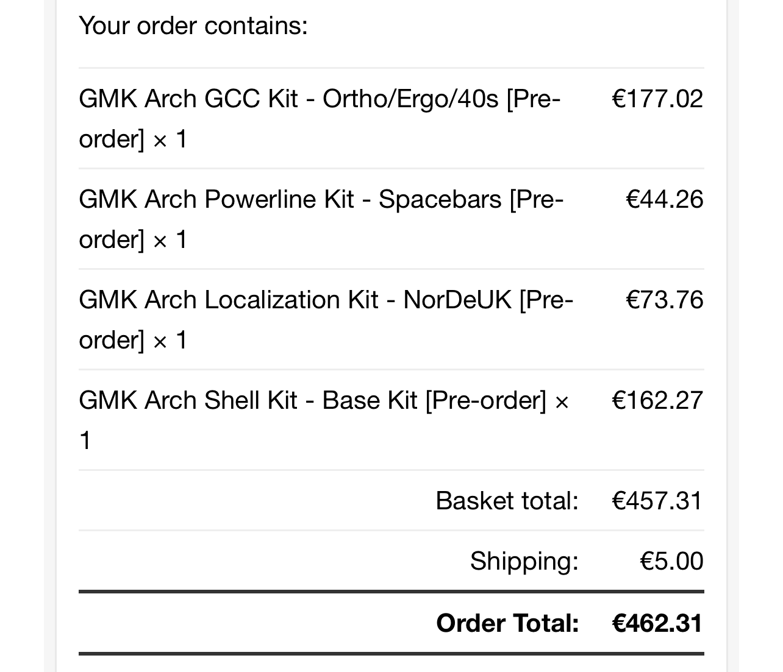The height and width of the screenshot is (672, 783).
Task: Click the 'Shipping:' label
Action: pos(524,561)
